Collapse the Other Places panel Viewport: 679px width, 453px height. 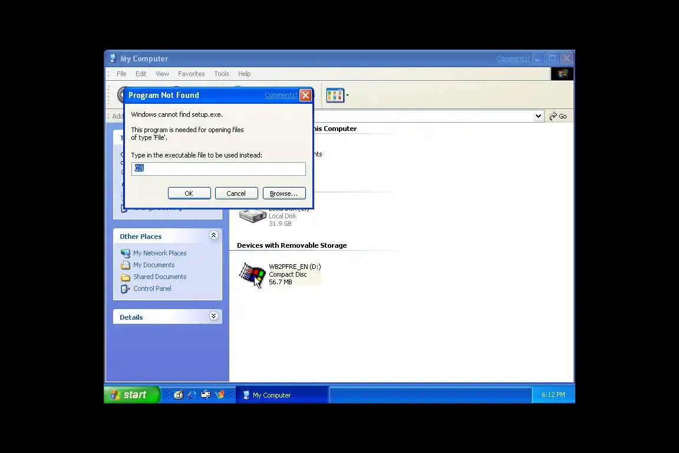click(x=213, y=235)
